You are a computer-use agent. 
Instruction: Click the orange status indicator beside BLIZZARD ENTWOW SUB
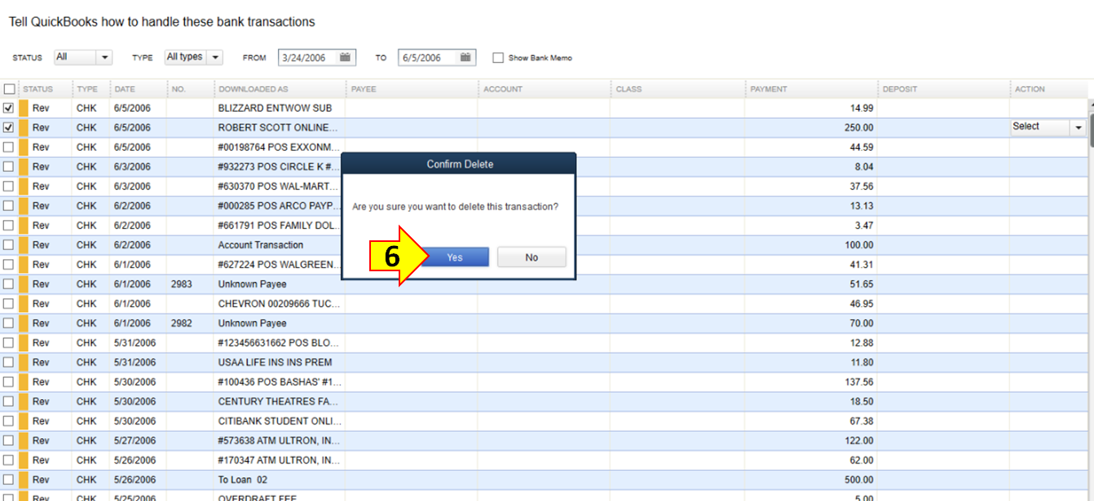click(x=23, y=108)
